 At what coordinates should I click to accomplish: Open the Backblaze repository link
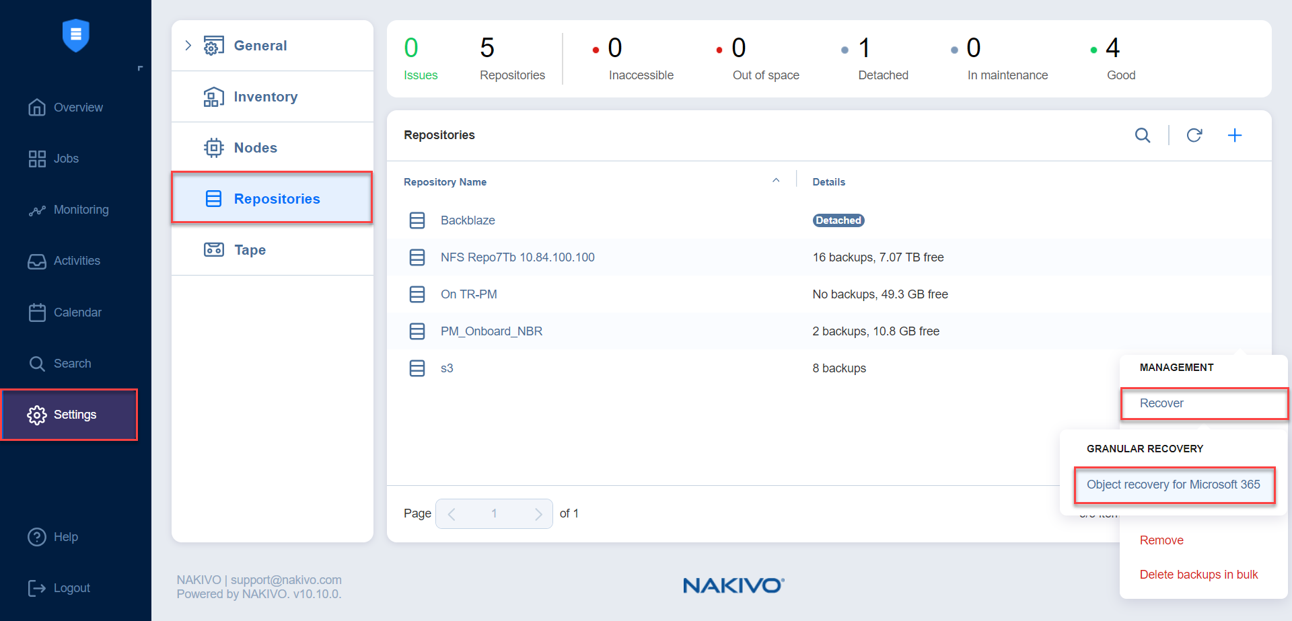tap(468, 220)
